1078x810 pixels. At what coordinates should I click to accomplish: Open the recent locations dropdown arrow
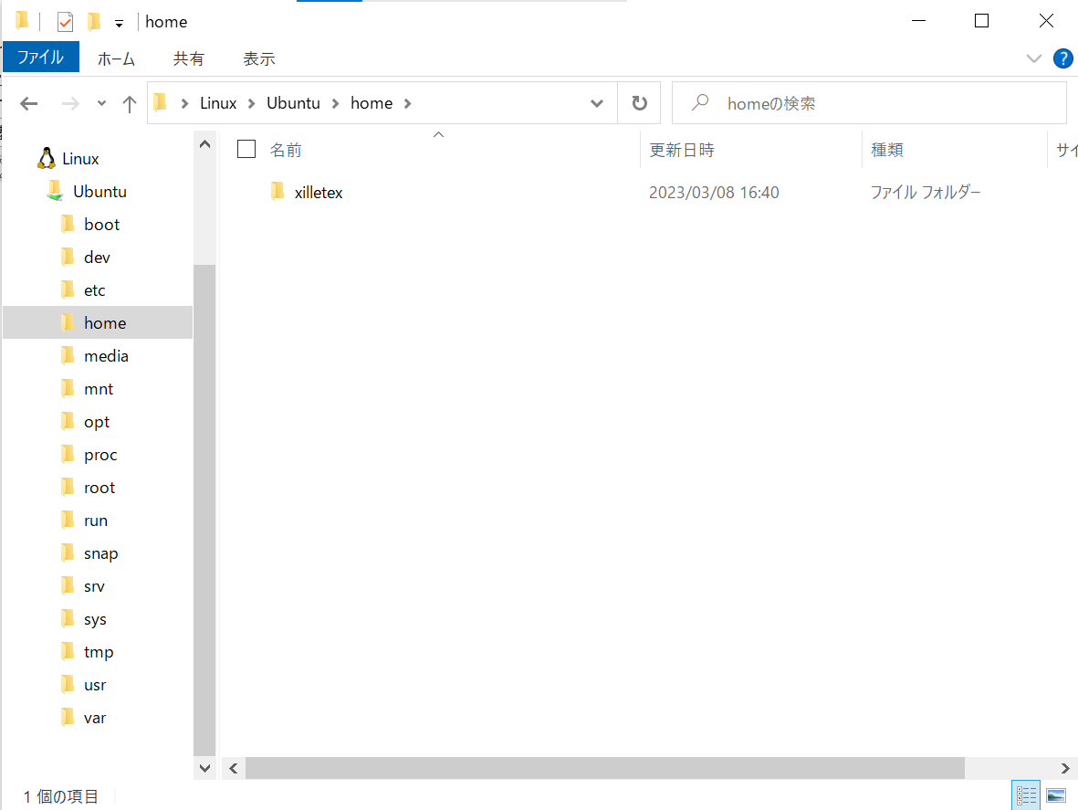coord(101,103)
